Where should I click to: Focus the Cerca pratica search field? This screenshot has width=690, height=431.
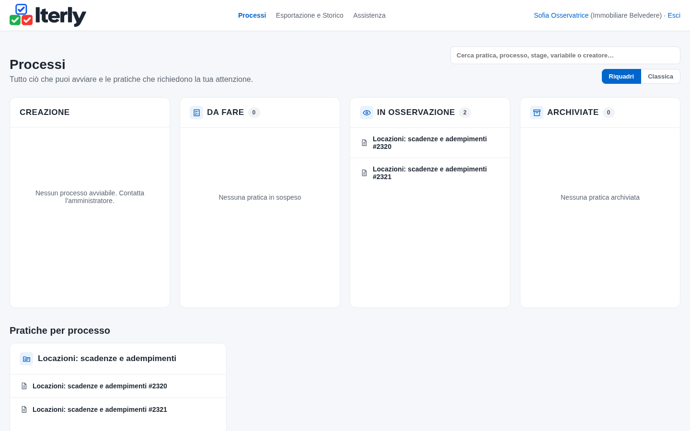[565, 56]
